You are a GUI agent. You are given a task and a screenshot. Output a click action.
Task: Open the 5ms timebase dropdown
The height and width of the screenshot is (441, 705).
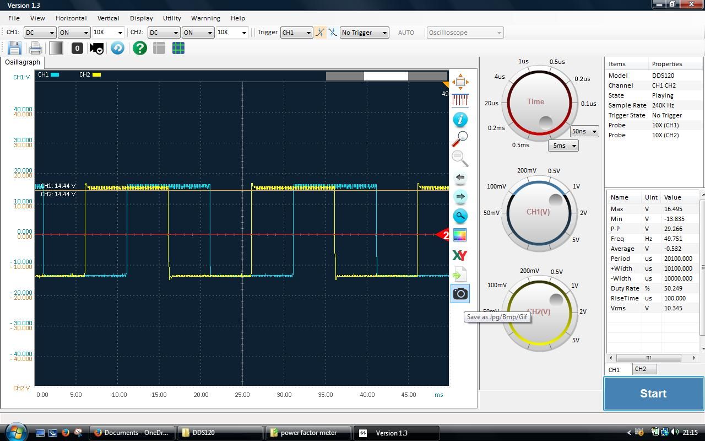563,145
